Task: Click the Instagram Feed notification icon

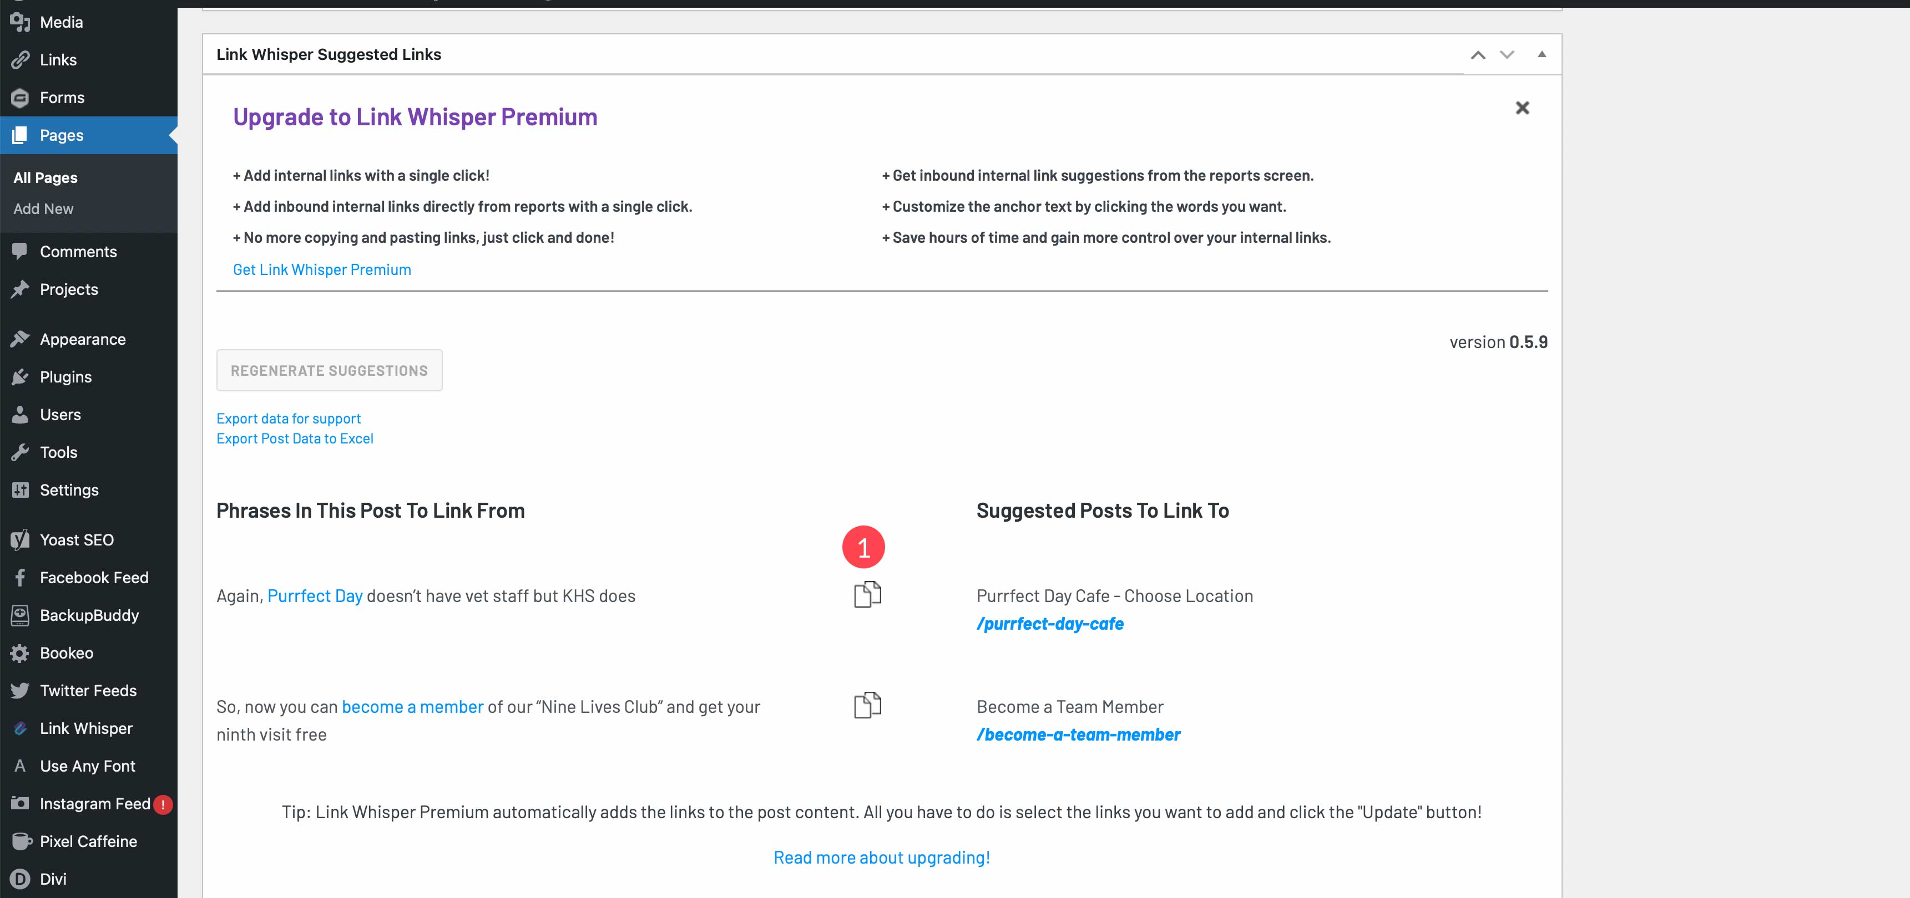Action: click(x=161, y=804)
